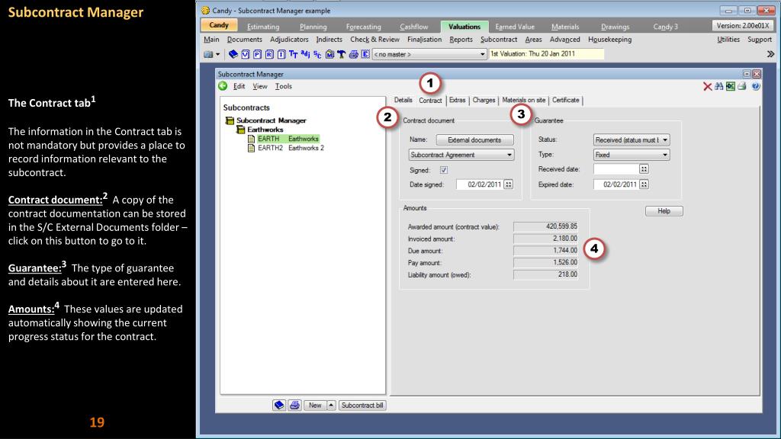Click the External documents button
This screenshot has height=439, width=781.
point(474,139)
